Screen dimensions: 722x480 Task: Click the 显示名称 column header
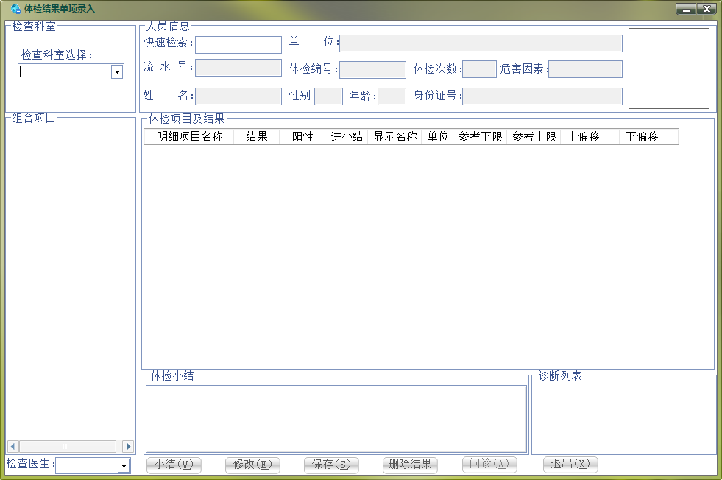(394, 136)
